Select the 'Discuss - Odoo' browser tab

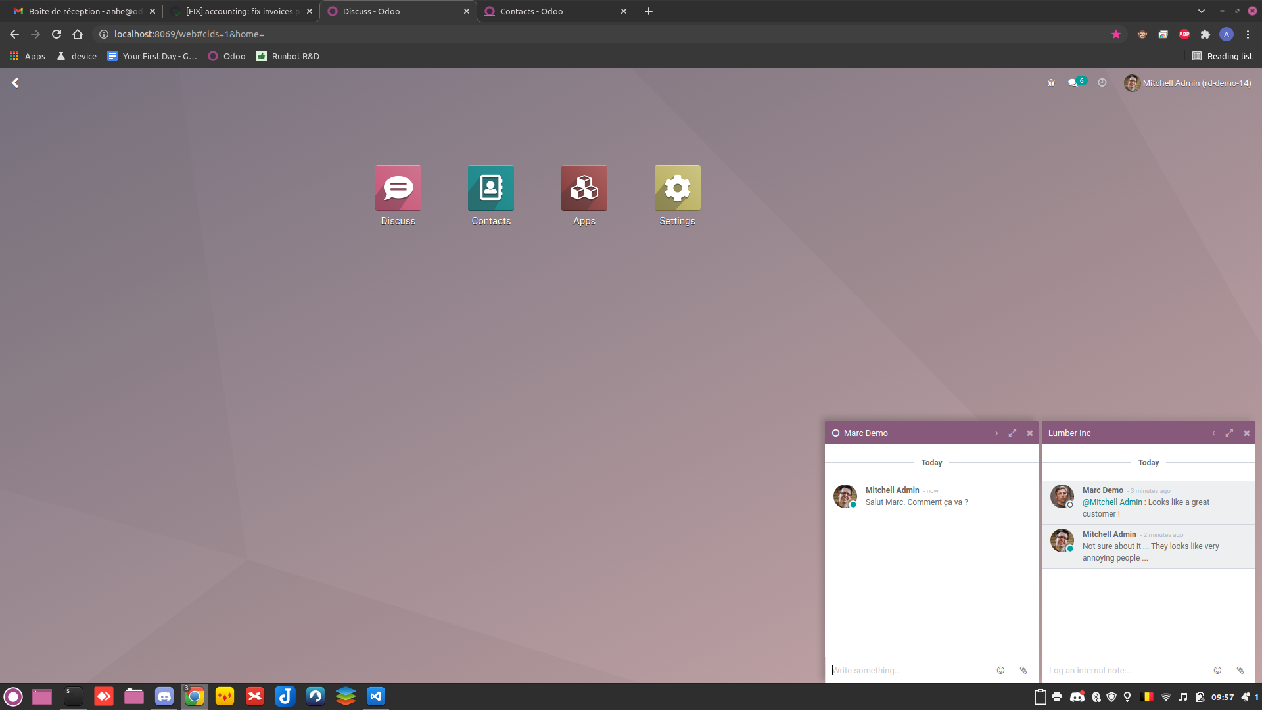pos(398,11)
